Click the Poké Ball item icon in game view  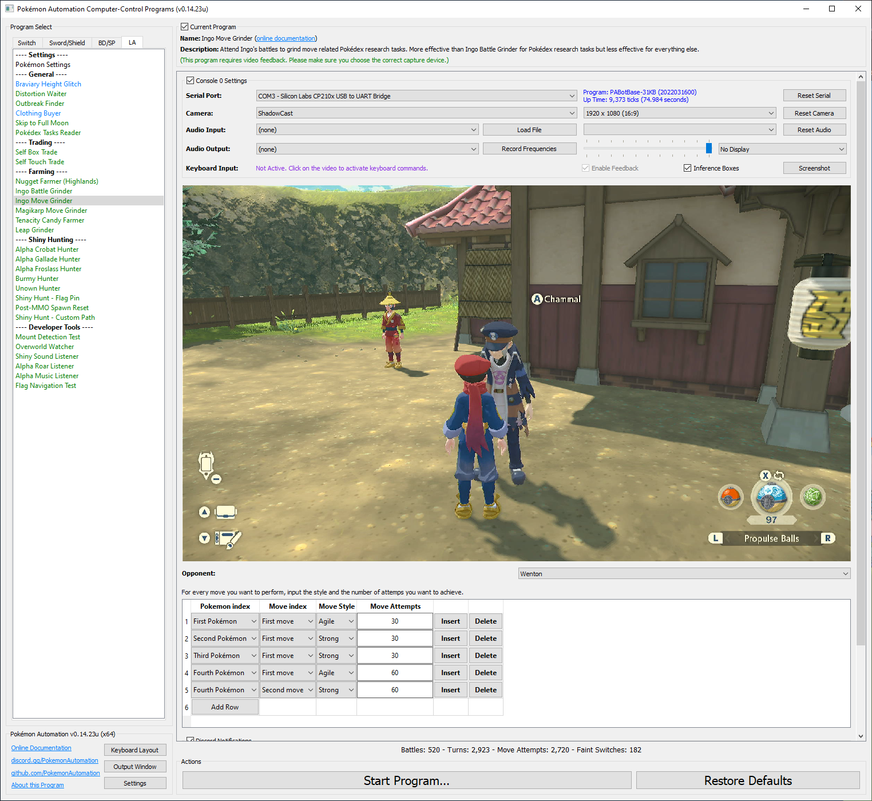[x=730, y=497]
